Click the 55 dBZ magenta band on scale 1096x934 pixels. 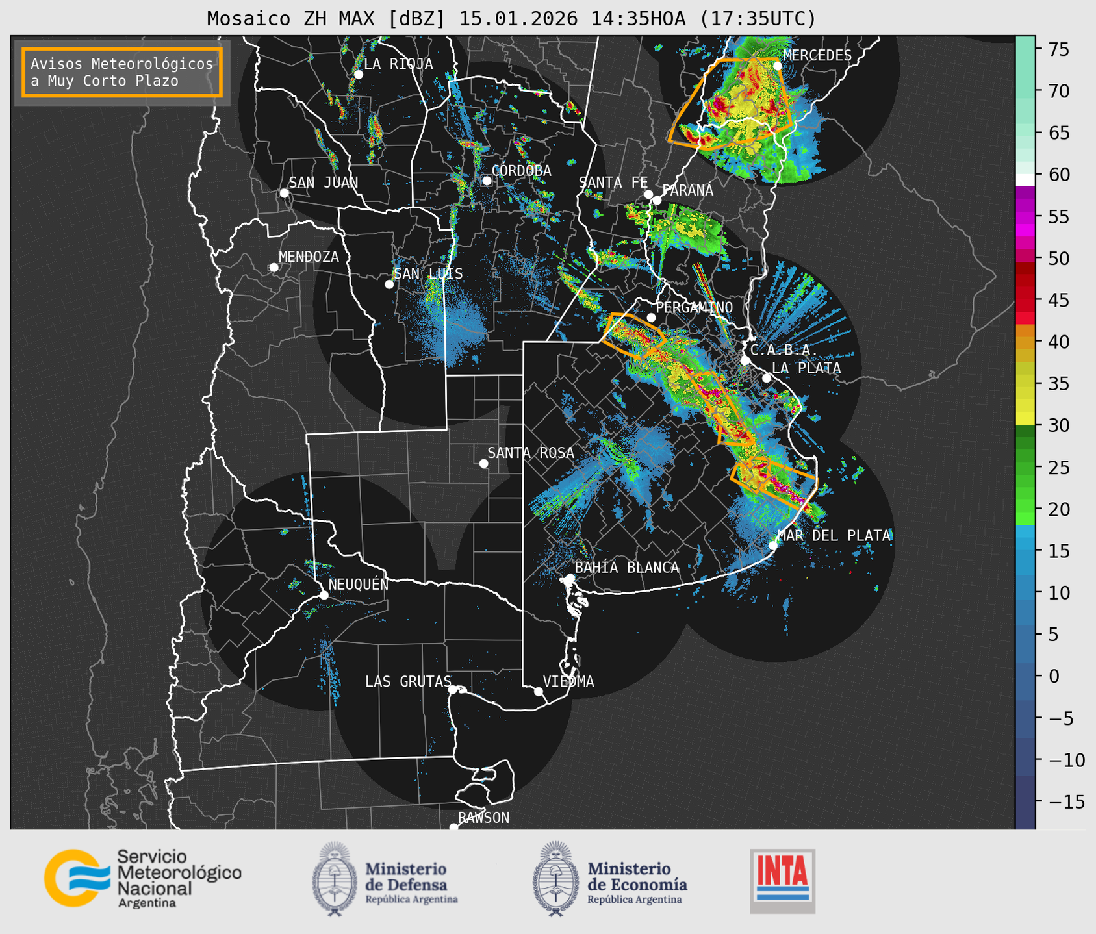pyautogui.click(x=1025, y=217)
